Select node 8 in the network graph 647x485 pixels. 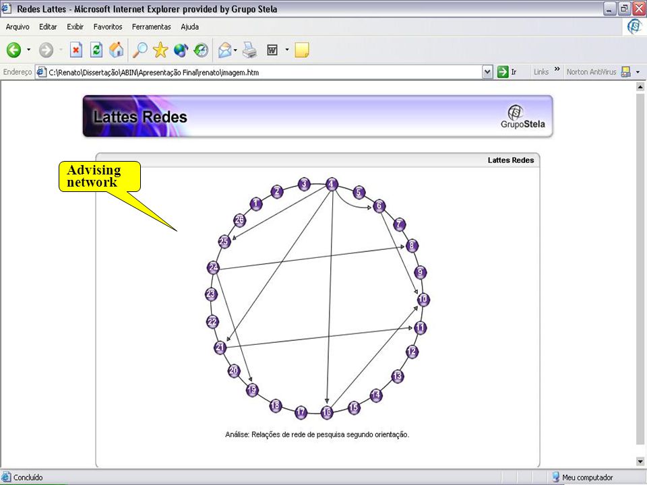[x=412, y=246]
